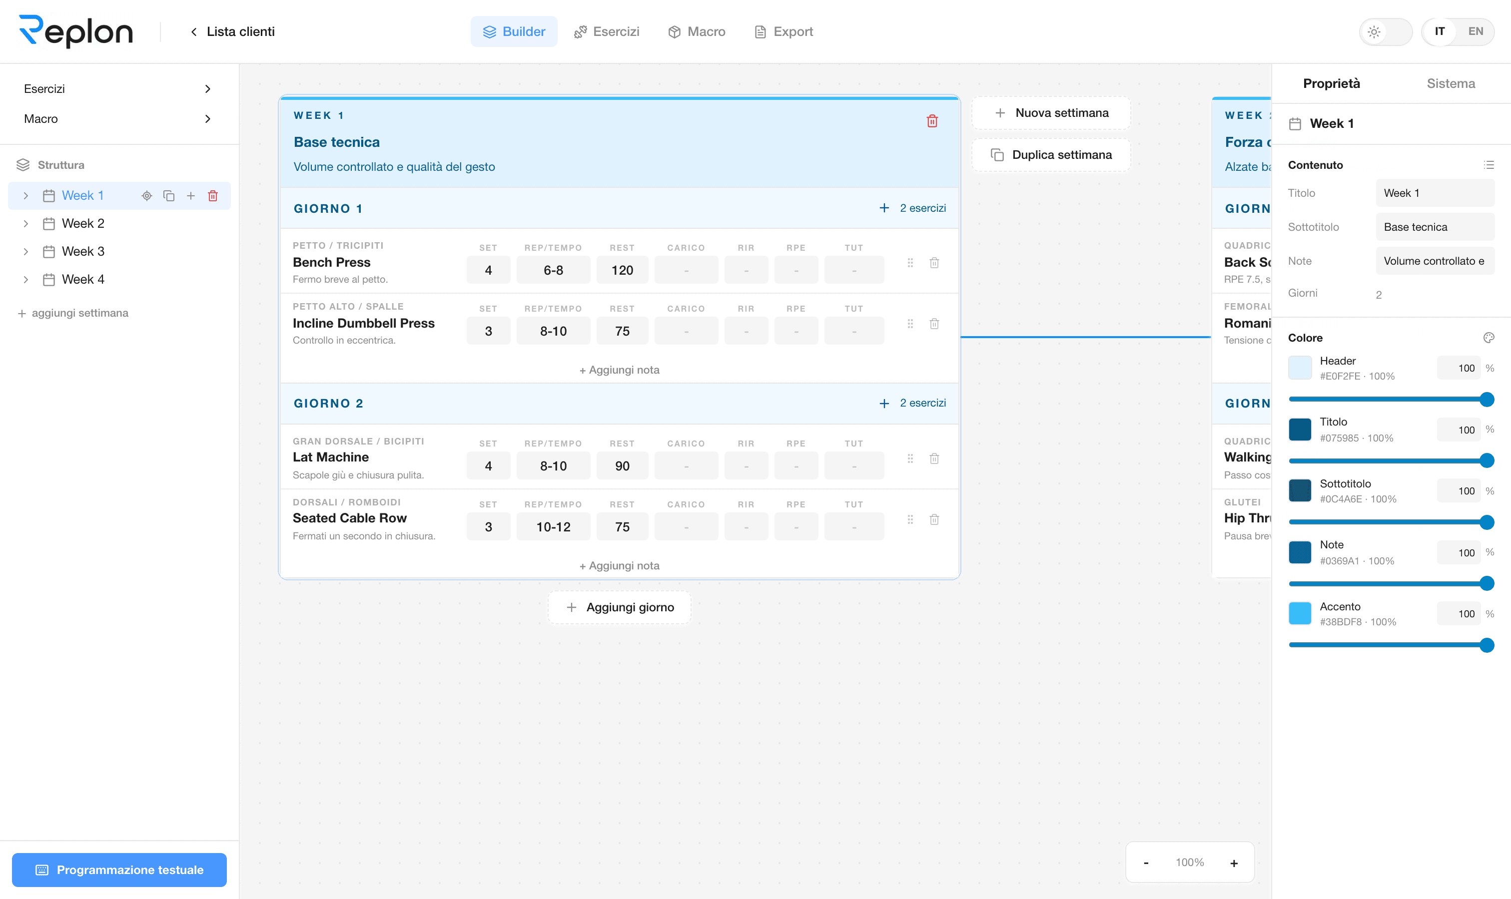Expand the Esercizi sidebar section
This screenshot has height=899, width=1511.
tap(119, 89)
